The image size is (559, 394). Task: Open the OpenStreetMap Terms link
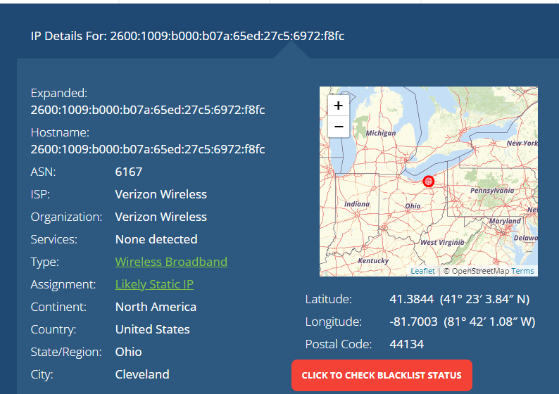click(x=522, y=271)
